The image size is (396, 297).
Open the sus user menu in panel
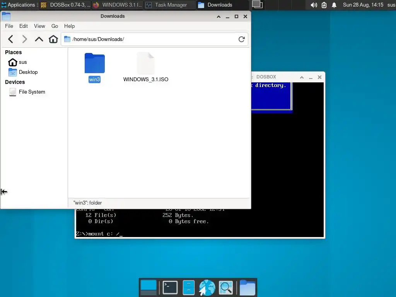click(x=391, y=5)
